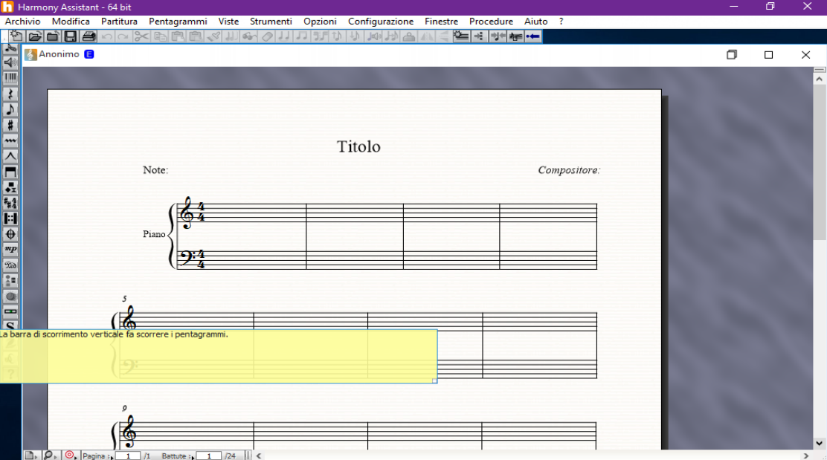Image resolution: width=827 pixels, height=460 pixels.
Task: Open a file with the folder icon
Action: point(35,36)
